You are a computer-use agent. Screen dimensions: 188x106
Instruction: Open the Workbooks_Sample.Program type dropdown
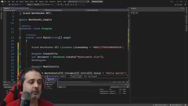[x=66, y=10]
